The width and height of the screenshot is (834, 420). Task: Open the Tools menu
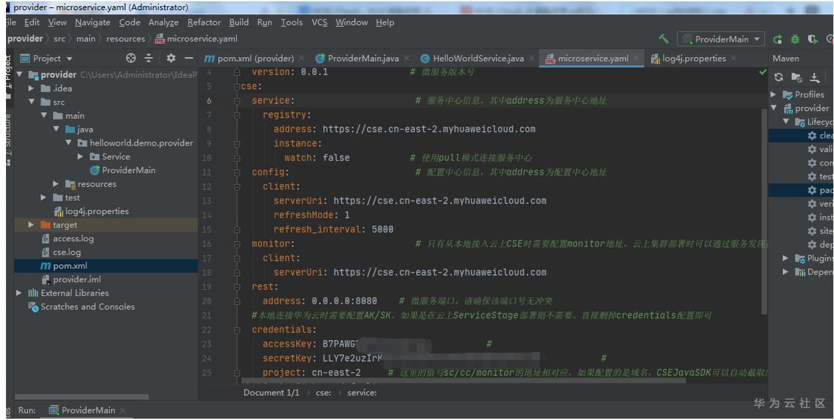292,23
